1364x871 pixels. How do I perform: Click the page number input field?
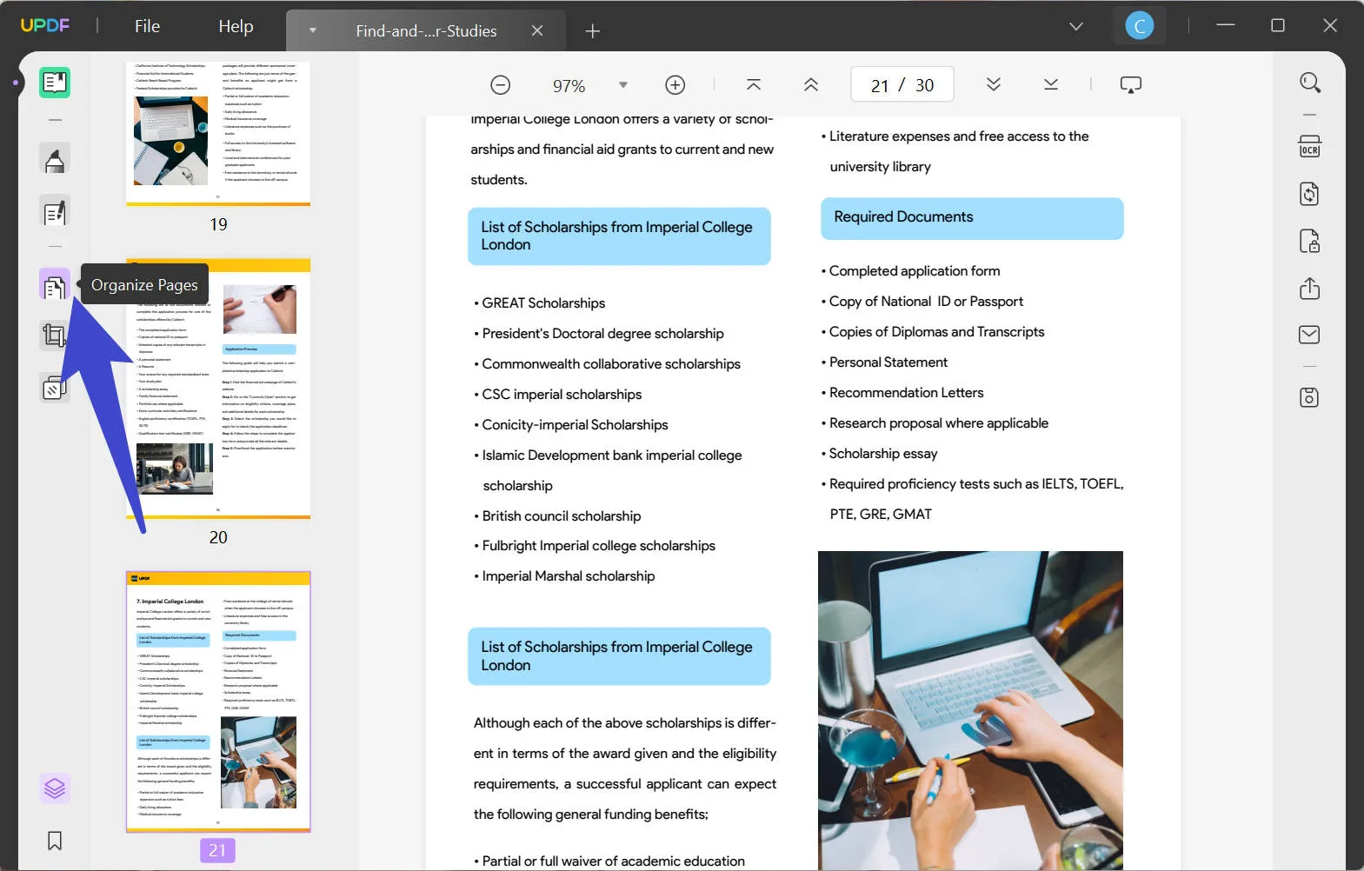point(902,85)
